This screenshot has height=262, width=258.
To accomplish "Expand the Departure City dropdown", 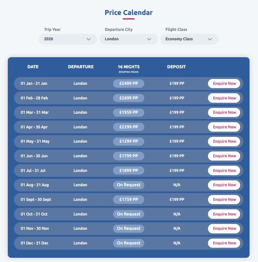I will [x=128, y=39].
